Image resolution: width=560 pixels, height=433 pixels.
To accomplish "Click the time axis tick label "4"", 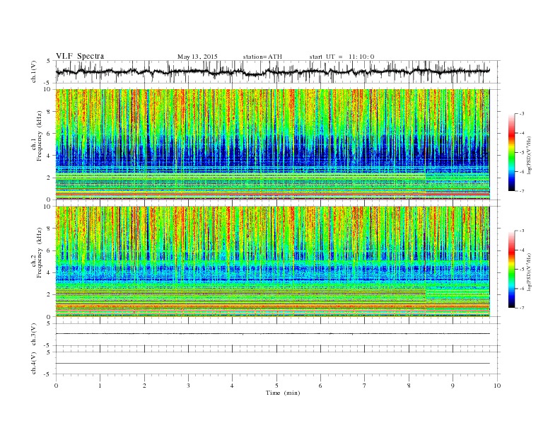I will click(233, 386).
